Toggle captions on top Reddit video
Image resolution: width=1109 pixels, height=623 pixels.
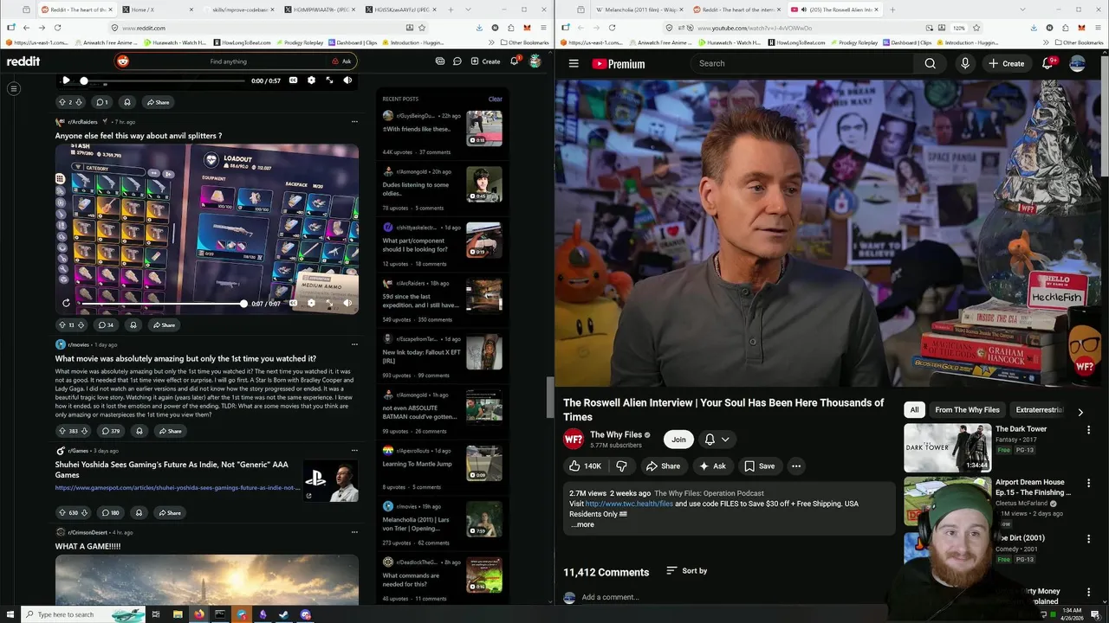[x=293, y=80]
